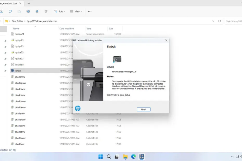Select the Rename icon
This screenshot has width=242, height=161.
(28, 11)
